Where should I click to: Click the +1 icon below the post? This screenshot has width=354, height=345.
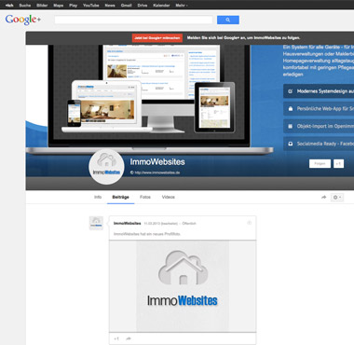[x=116, y=338]
